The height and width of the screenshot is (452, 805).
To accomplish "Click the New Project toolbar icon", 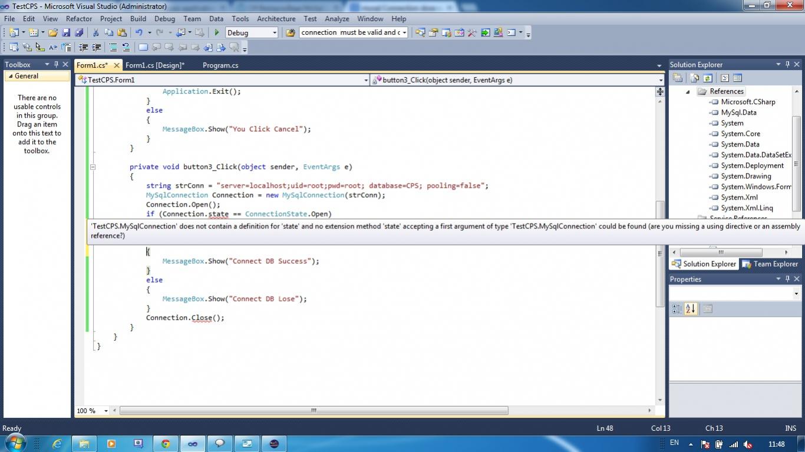I will [x=14, y=32].
